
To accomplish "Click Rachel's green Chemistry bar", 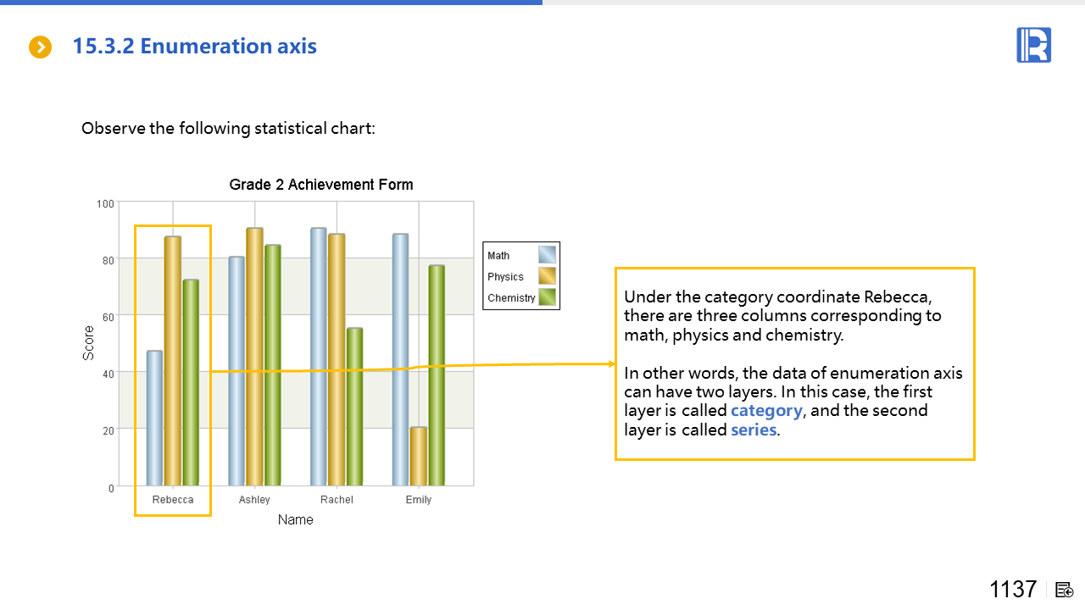I will point(355,407).
